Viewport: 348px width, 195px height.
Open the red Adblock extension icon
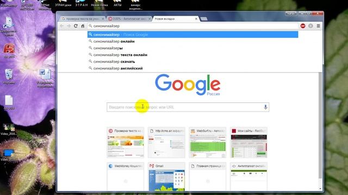tap(303, 26)
